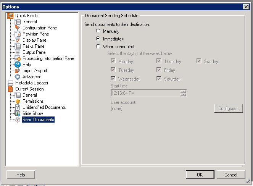Click the Configure... button
This screenshot has height=186, width=253.
click(229, 108)
